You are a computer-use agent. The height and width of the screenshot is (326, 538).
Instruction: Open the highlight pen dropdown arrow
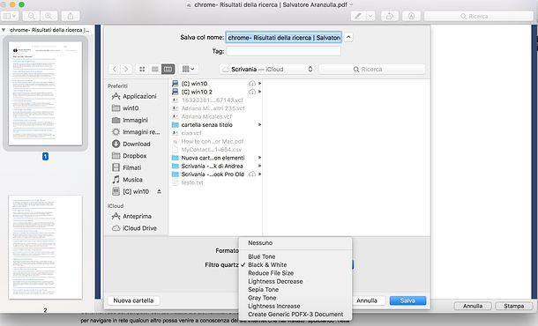point(370,16)
